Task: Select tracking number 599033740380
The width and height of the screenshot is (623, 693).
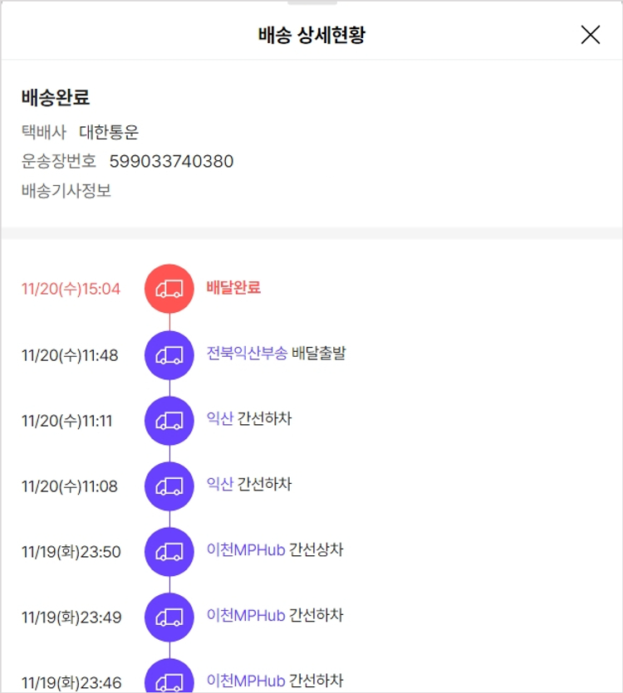Action: [x=171, y=161]
